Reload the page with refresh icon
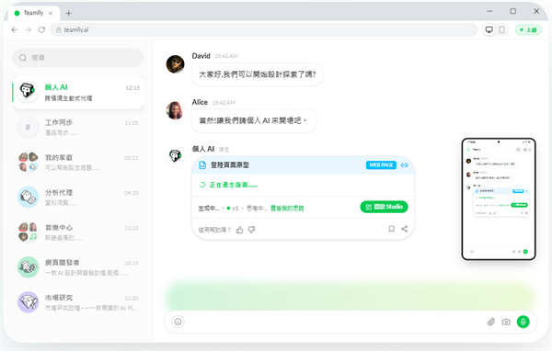Viewport: 552px width, 351px height. point(41,30)
